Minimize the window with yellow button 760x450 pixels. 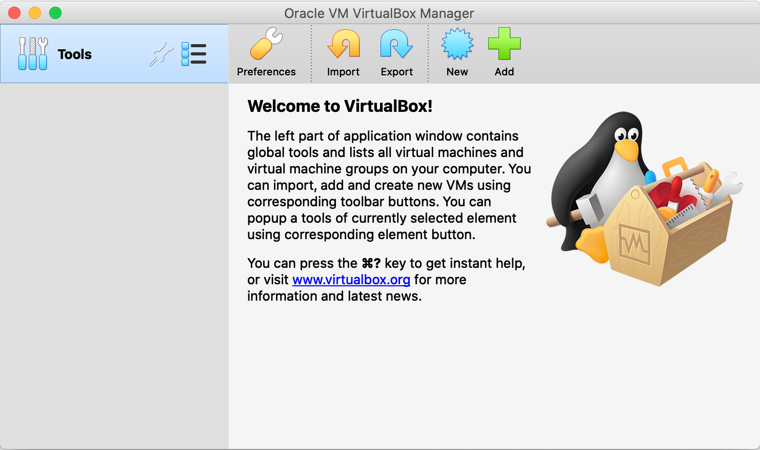click(35, 13)
